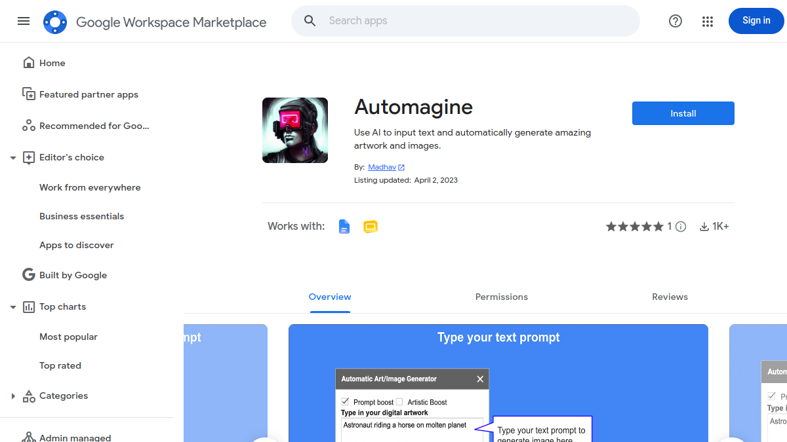Open Business essentials

pos(81,216)
